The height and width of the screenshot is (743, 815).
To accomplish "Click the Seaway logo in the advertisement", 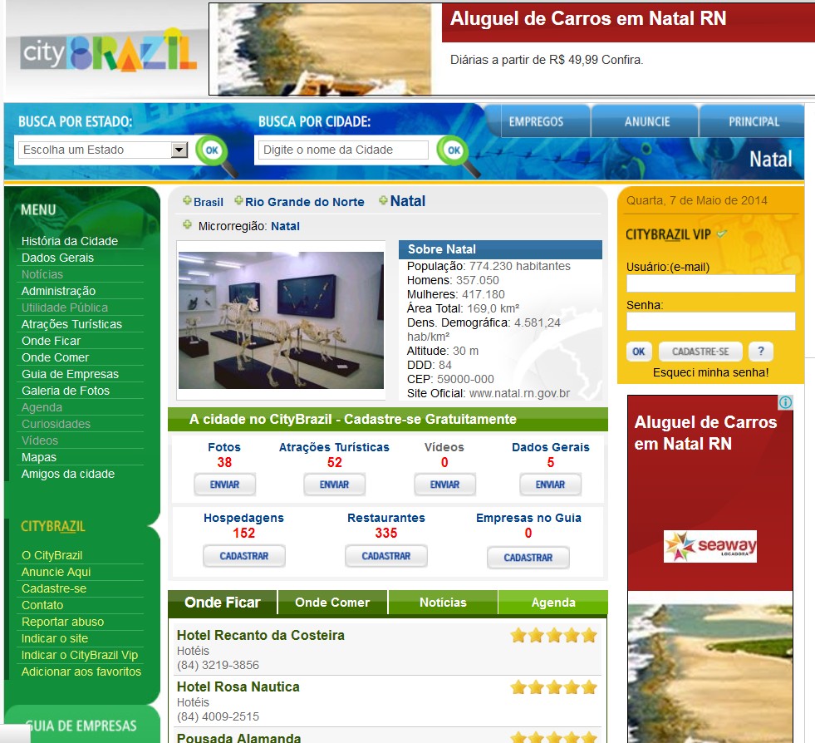I will tap(709, 546).
